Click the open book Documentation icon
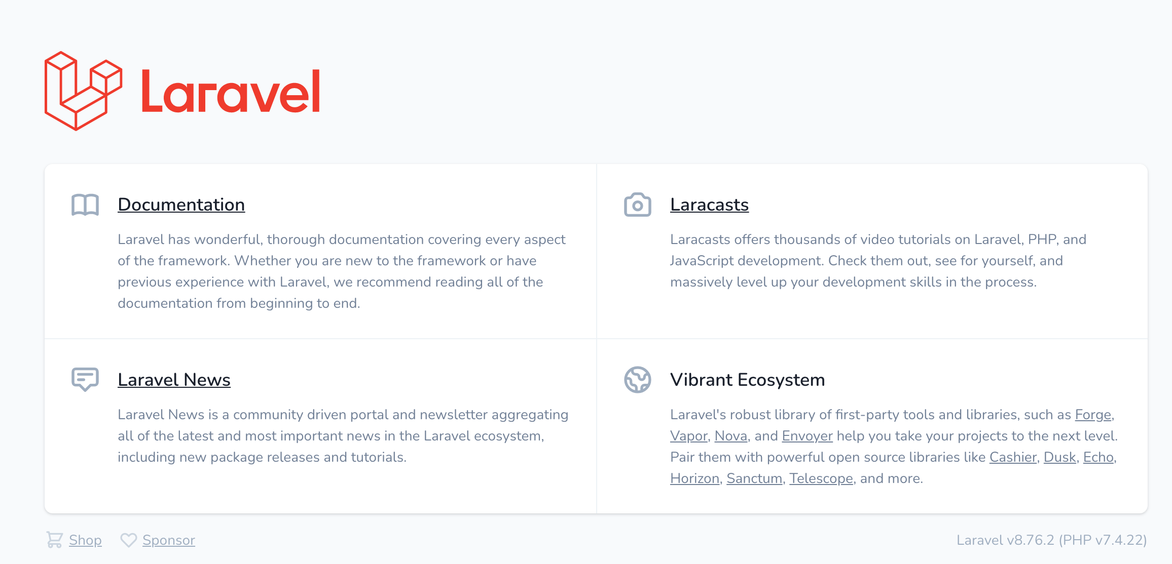This screenshot has height=564, width=1172. [85, 205]
